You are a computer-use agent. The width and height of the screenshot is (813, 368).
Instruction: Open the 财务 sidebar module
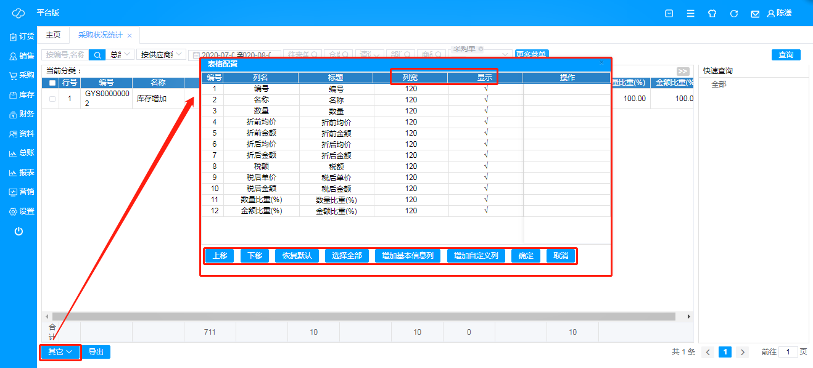coord(22,114)
